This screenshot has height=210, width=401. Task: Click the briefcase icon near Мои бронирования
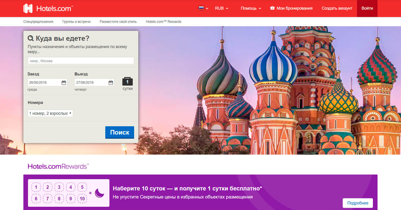click(272, 8)
